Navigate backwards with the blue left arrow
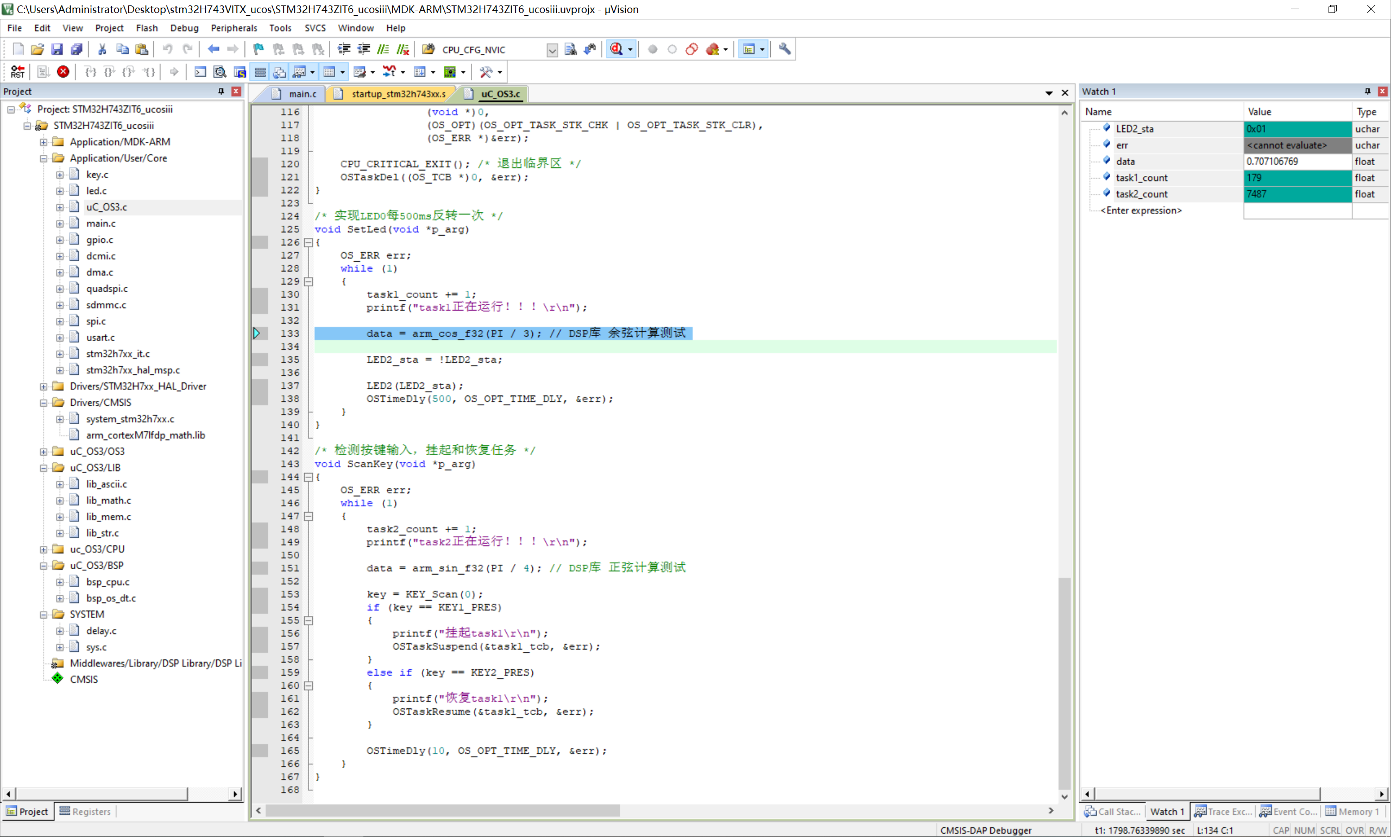 coord(213,49)
